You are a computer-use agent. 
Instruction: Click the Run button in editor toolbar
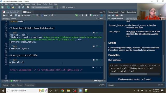pyautogui.click(x=93, y=16)
